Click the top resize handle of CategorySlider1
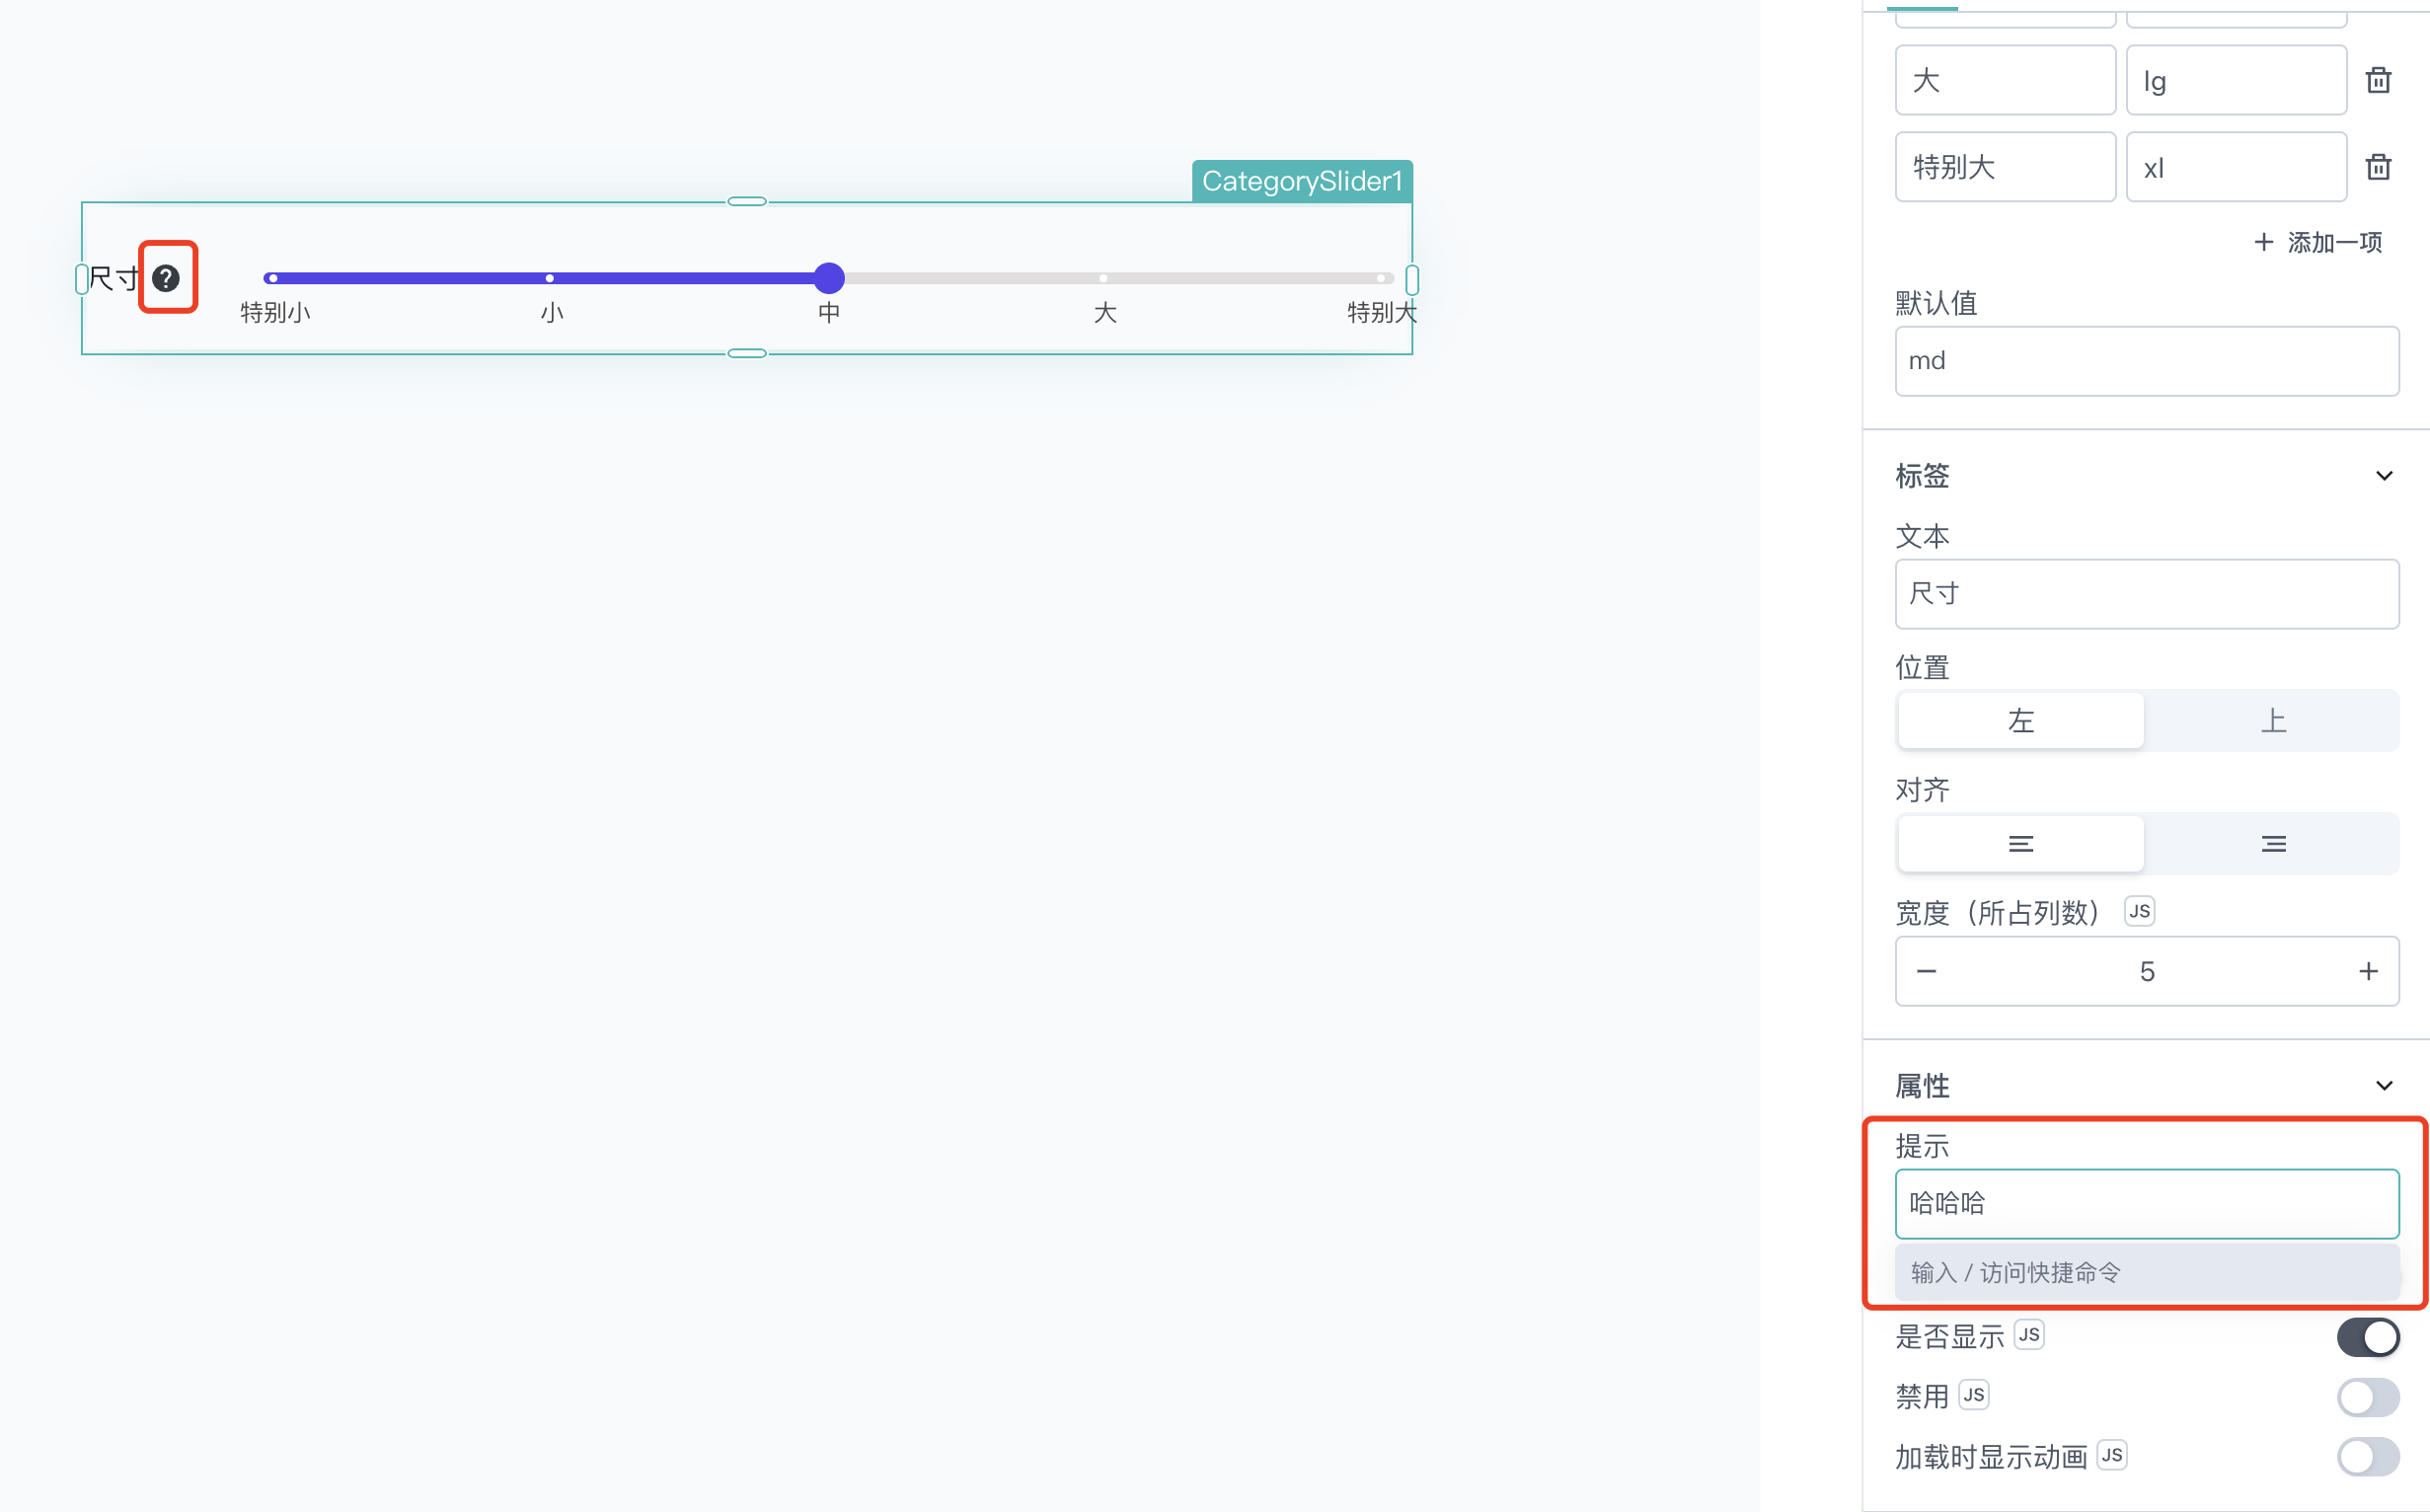 (x=747, y=202)
